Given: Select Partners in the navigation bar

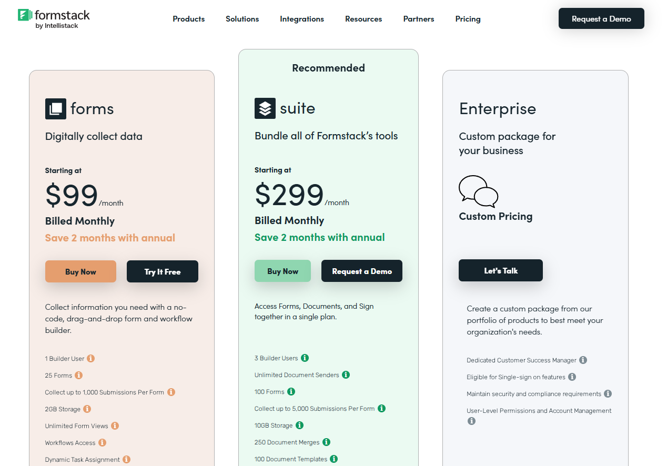Looking at the screenshot, I should click(x=418, y=19).
